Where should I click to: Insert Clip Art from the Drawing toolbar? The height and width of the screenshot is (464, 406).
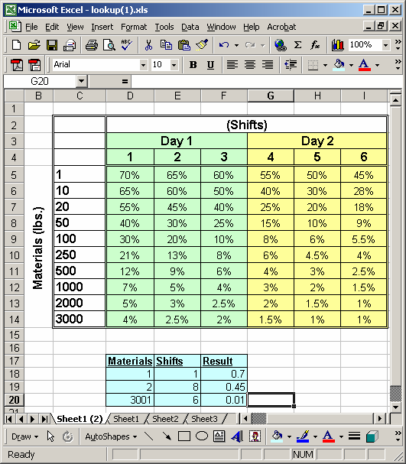point(255,436)
